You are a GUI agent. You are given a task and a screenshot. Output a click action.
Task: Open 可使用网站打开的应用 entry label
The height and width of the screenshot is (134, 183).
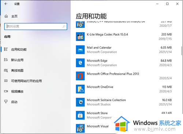coord(26,81)
